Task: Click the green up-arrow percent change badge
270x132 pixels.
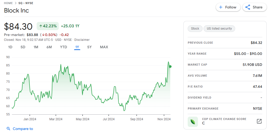Action: tap(48, 26)
